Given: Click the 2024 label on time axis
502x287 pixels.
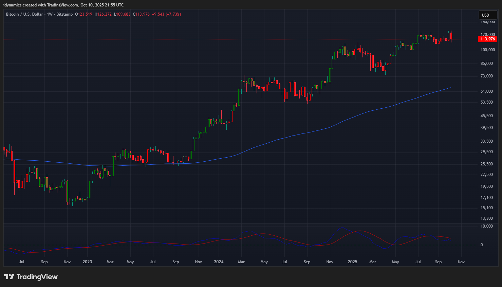Looking at the screenshot, I should tap(219, 262).
